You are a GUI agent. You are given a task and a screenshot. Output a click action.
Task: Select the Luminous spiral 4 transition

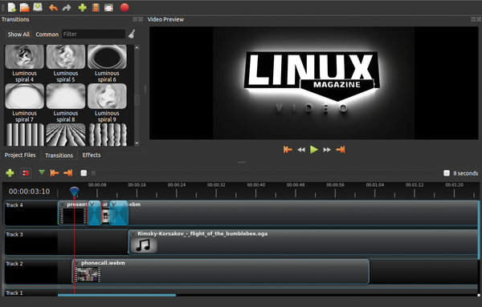24,63
